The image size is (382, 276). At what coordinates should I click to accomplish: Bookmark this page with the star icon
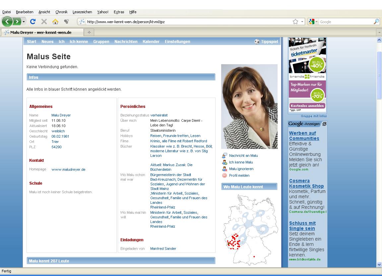click(x=295, y=22)
